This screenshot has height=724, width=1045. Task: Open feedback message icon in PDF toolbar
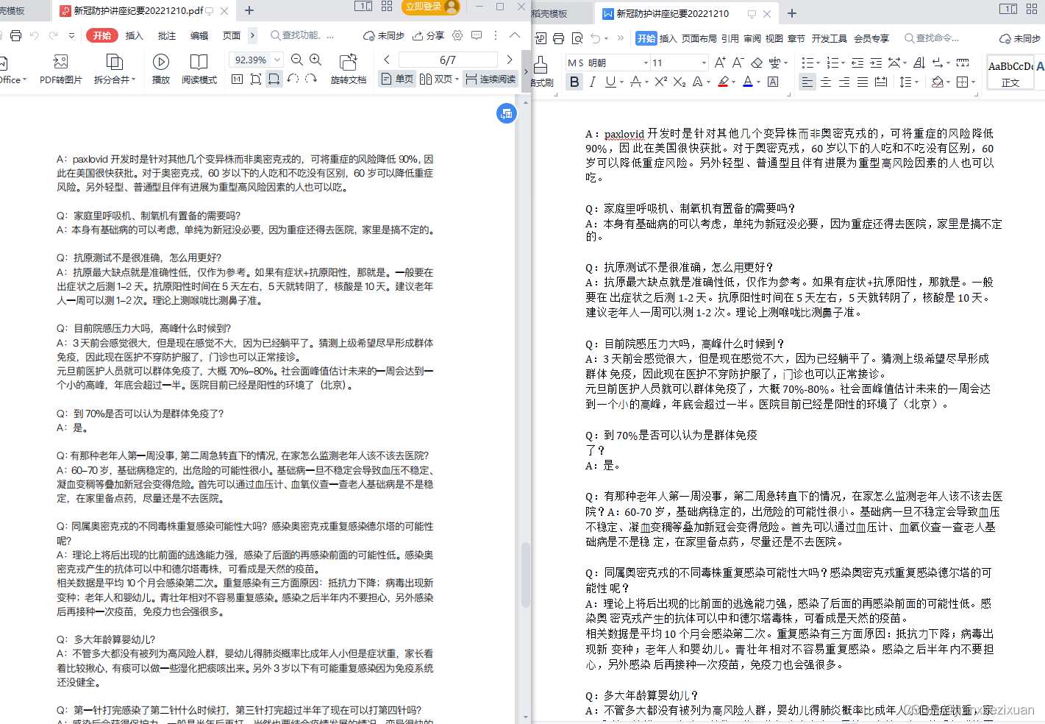tap(477, 35)
